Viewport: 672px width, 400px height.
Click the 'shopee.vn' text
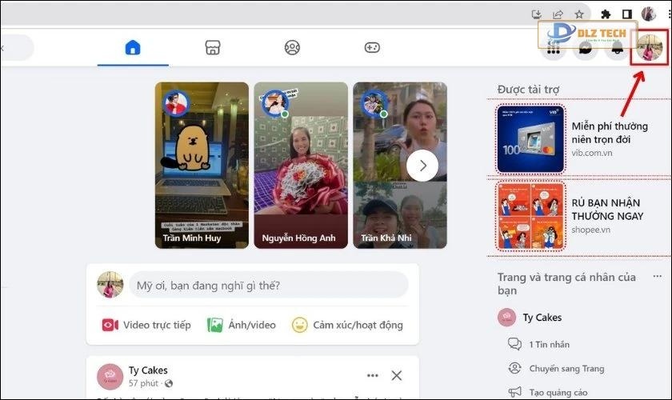click(590, 230)
